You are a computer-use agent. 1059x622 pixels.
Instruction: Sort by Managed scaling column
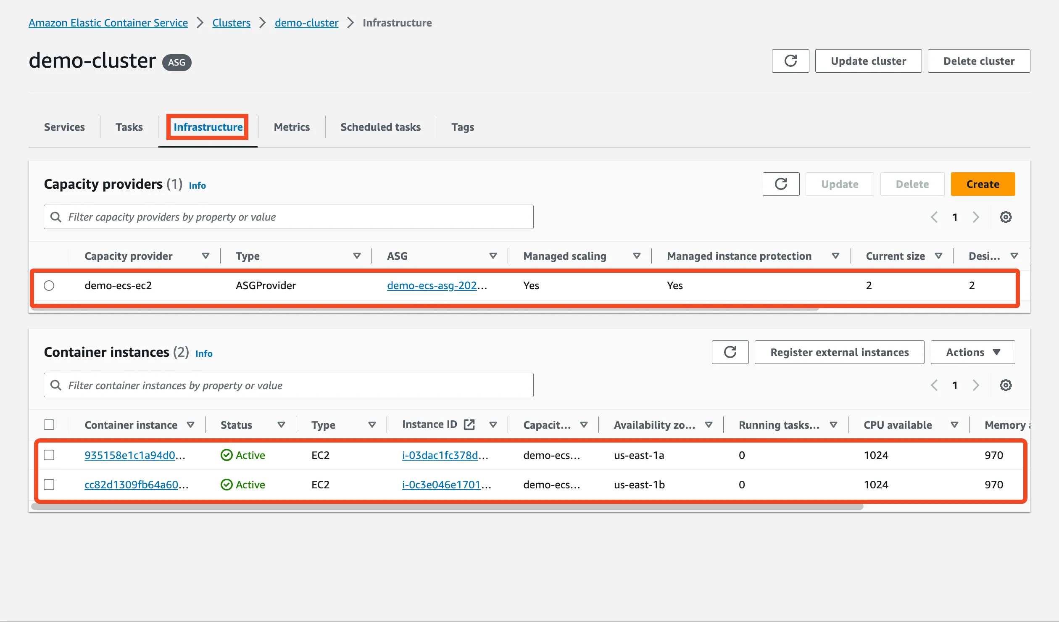click(x=637, y=256)
